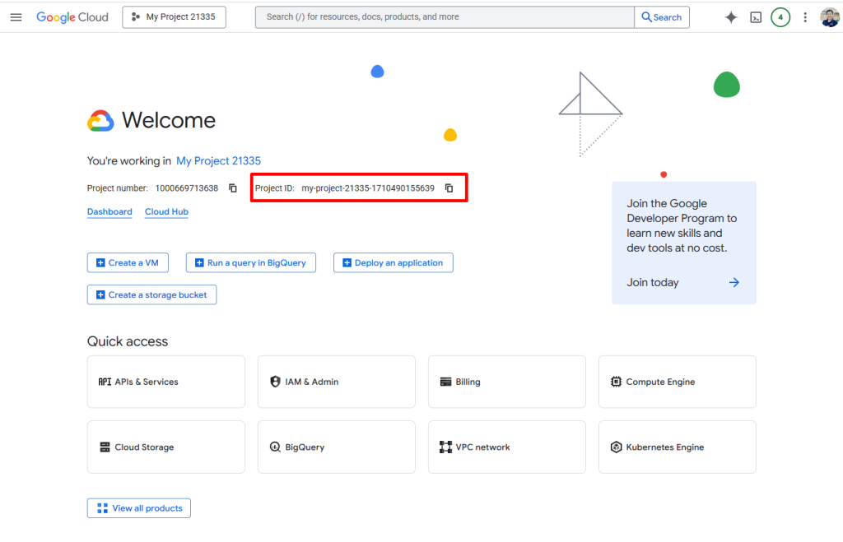The height and width of the screenshot is (542, 843).
Task: Click Create a storage bucket button
Action: pos(151,295)
